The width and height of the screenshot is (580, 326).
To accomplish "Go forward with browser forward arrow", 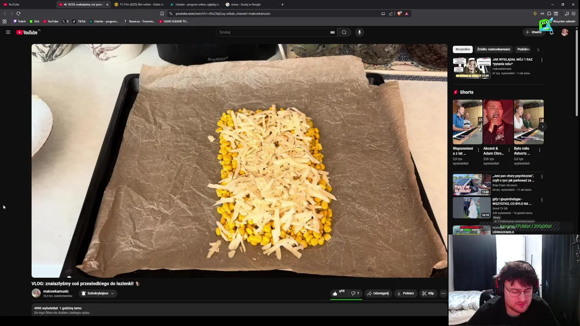I will point(11,14).
